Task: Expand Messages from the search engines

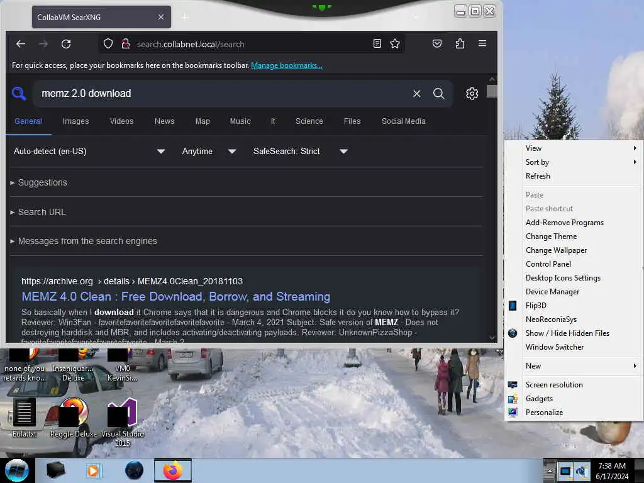Action: pos(84,241)
